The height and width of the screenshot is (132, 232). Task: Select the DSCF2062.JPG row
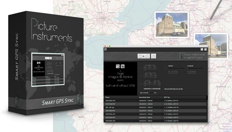[x=155, y=101]
